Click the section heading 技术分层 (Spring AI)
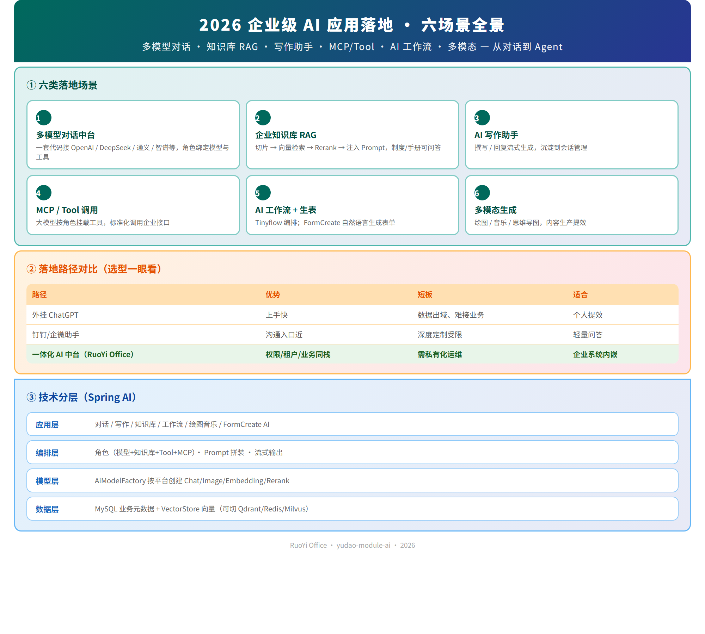Screen dimensions: 705x634 pos(81,397)
